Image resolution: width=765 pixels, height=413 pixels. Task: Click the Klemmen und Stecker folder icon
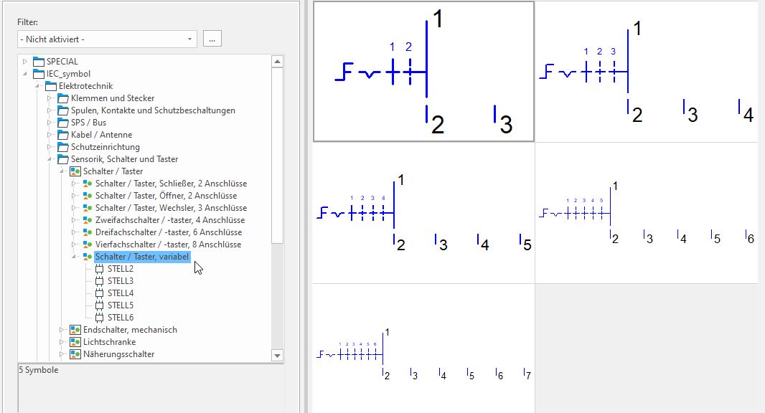coord(63,98)
